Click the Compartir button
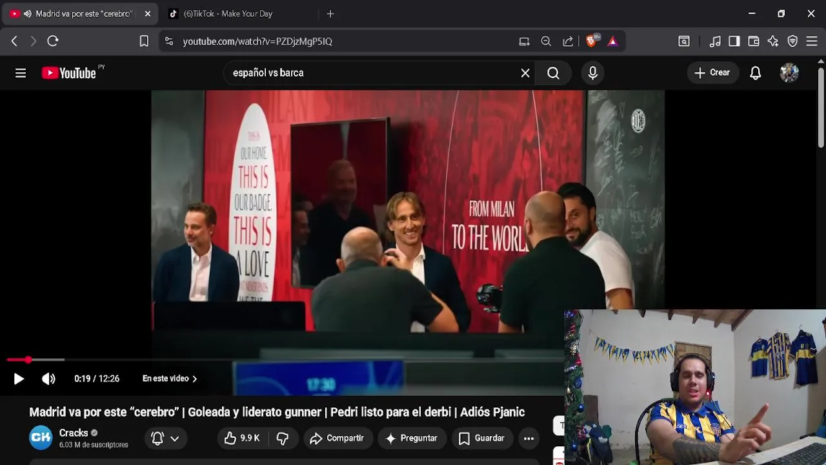The width and height of the screenshot is (826, 465). click(337, 439)
